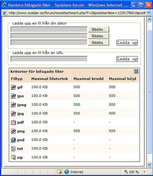The width and height of the screenshot is (153, 176).
Task: Select the pdf file type icon
Action: click(13, 122)
